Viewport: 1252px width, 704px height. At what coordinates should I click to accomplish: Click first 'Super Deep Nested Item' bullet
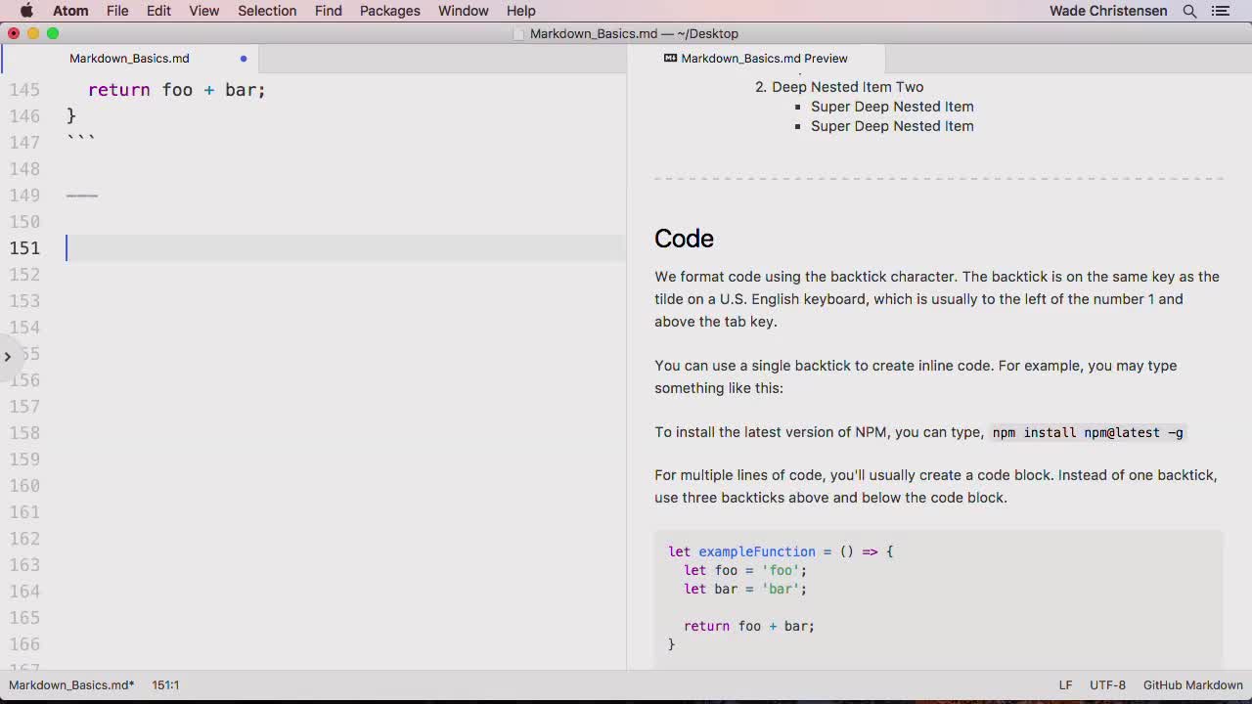892,107
